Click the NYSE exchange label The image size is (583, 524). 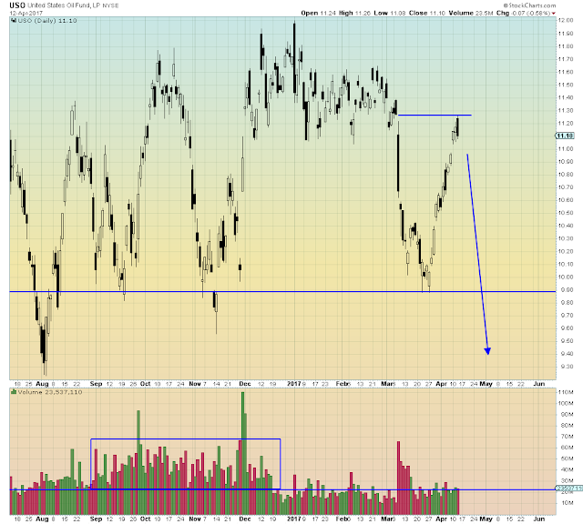110,6
